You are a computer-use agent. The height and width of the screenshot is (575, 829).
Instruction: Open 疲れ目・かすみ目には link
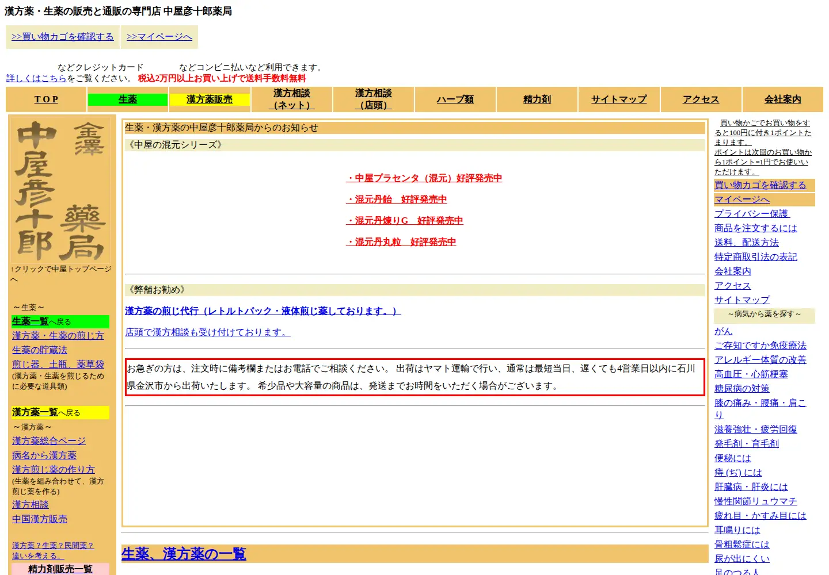click(x=760, y=516)
